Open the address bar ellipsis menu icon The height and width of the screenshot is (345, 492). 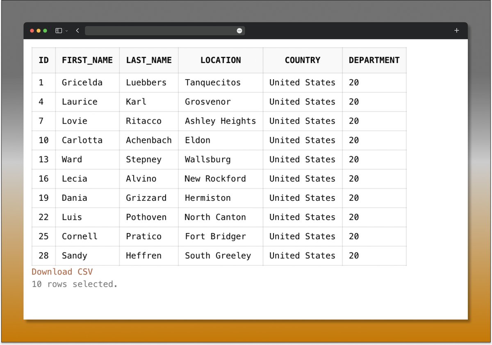[x=239, y=31]
